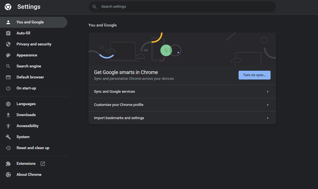Click the wrench System icon
Image resolution: width=318 pixels, height=189 pixels.
click(8, 137)
